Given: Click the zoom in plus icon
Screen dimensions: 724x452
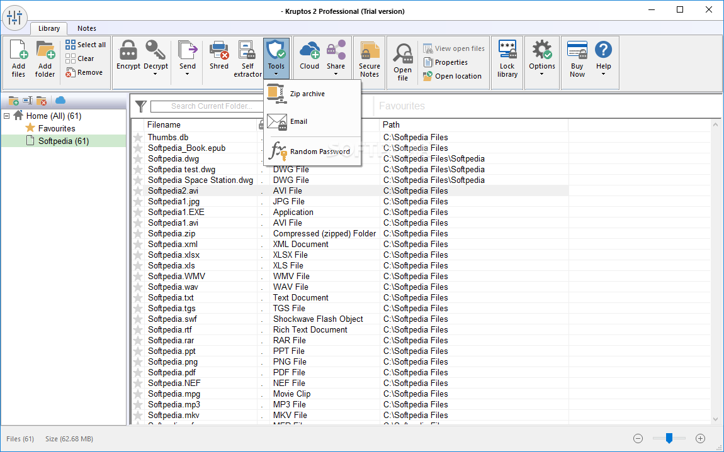Looking at the screenshot, I should coord(701,439).
